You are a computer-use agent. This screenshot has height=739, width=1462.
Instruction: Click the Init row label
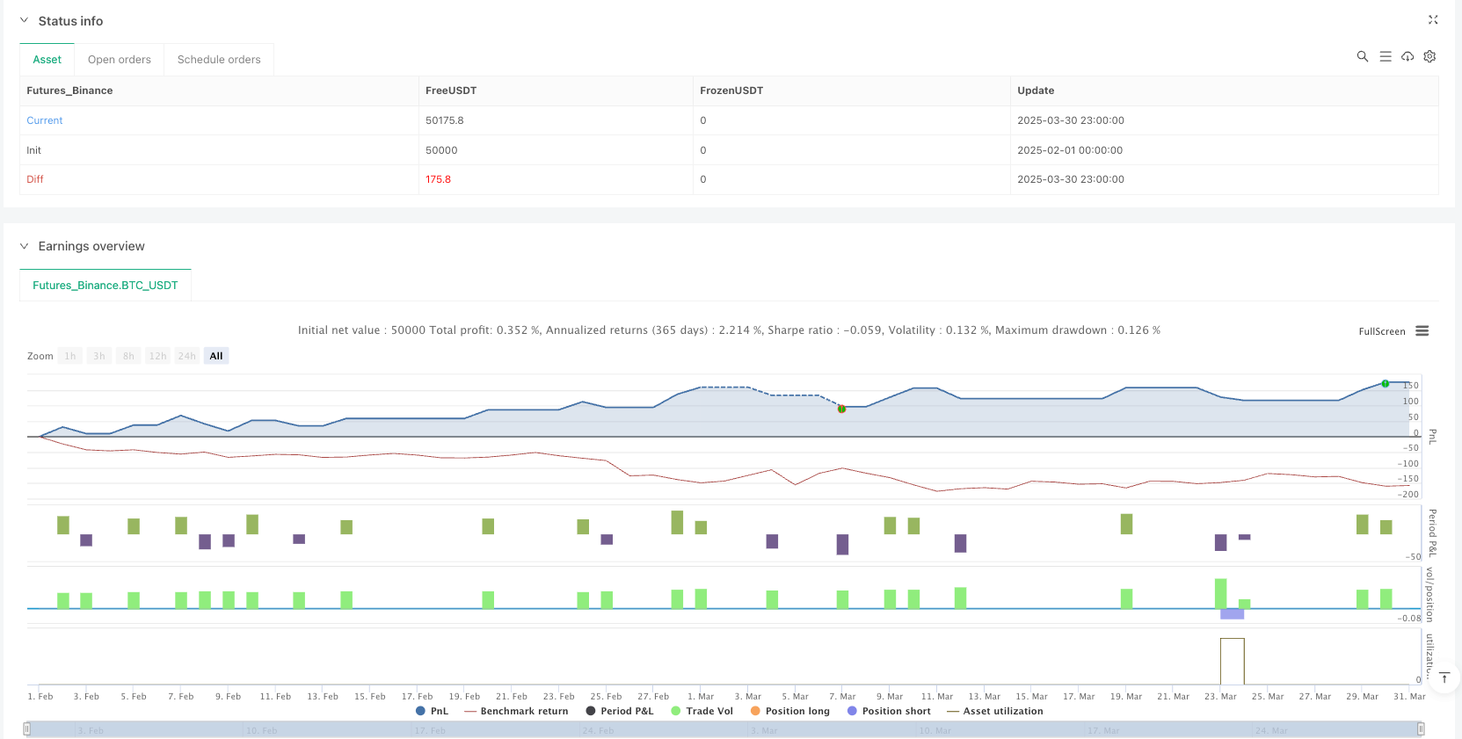pyautogui.click(x=34, y=150)
